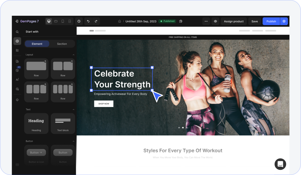Collapse the Layout section

coord(73,55)
